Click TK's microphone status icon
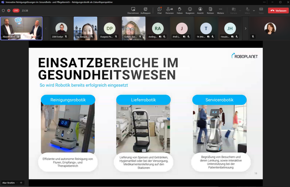 click(x=213, y=37)
